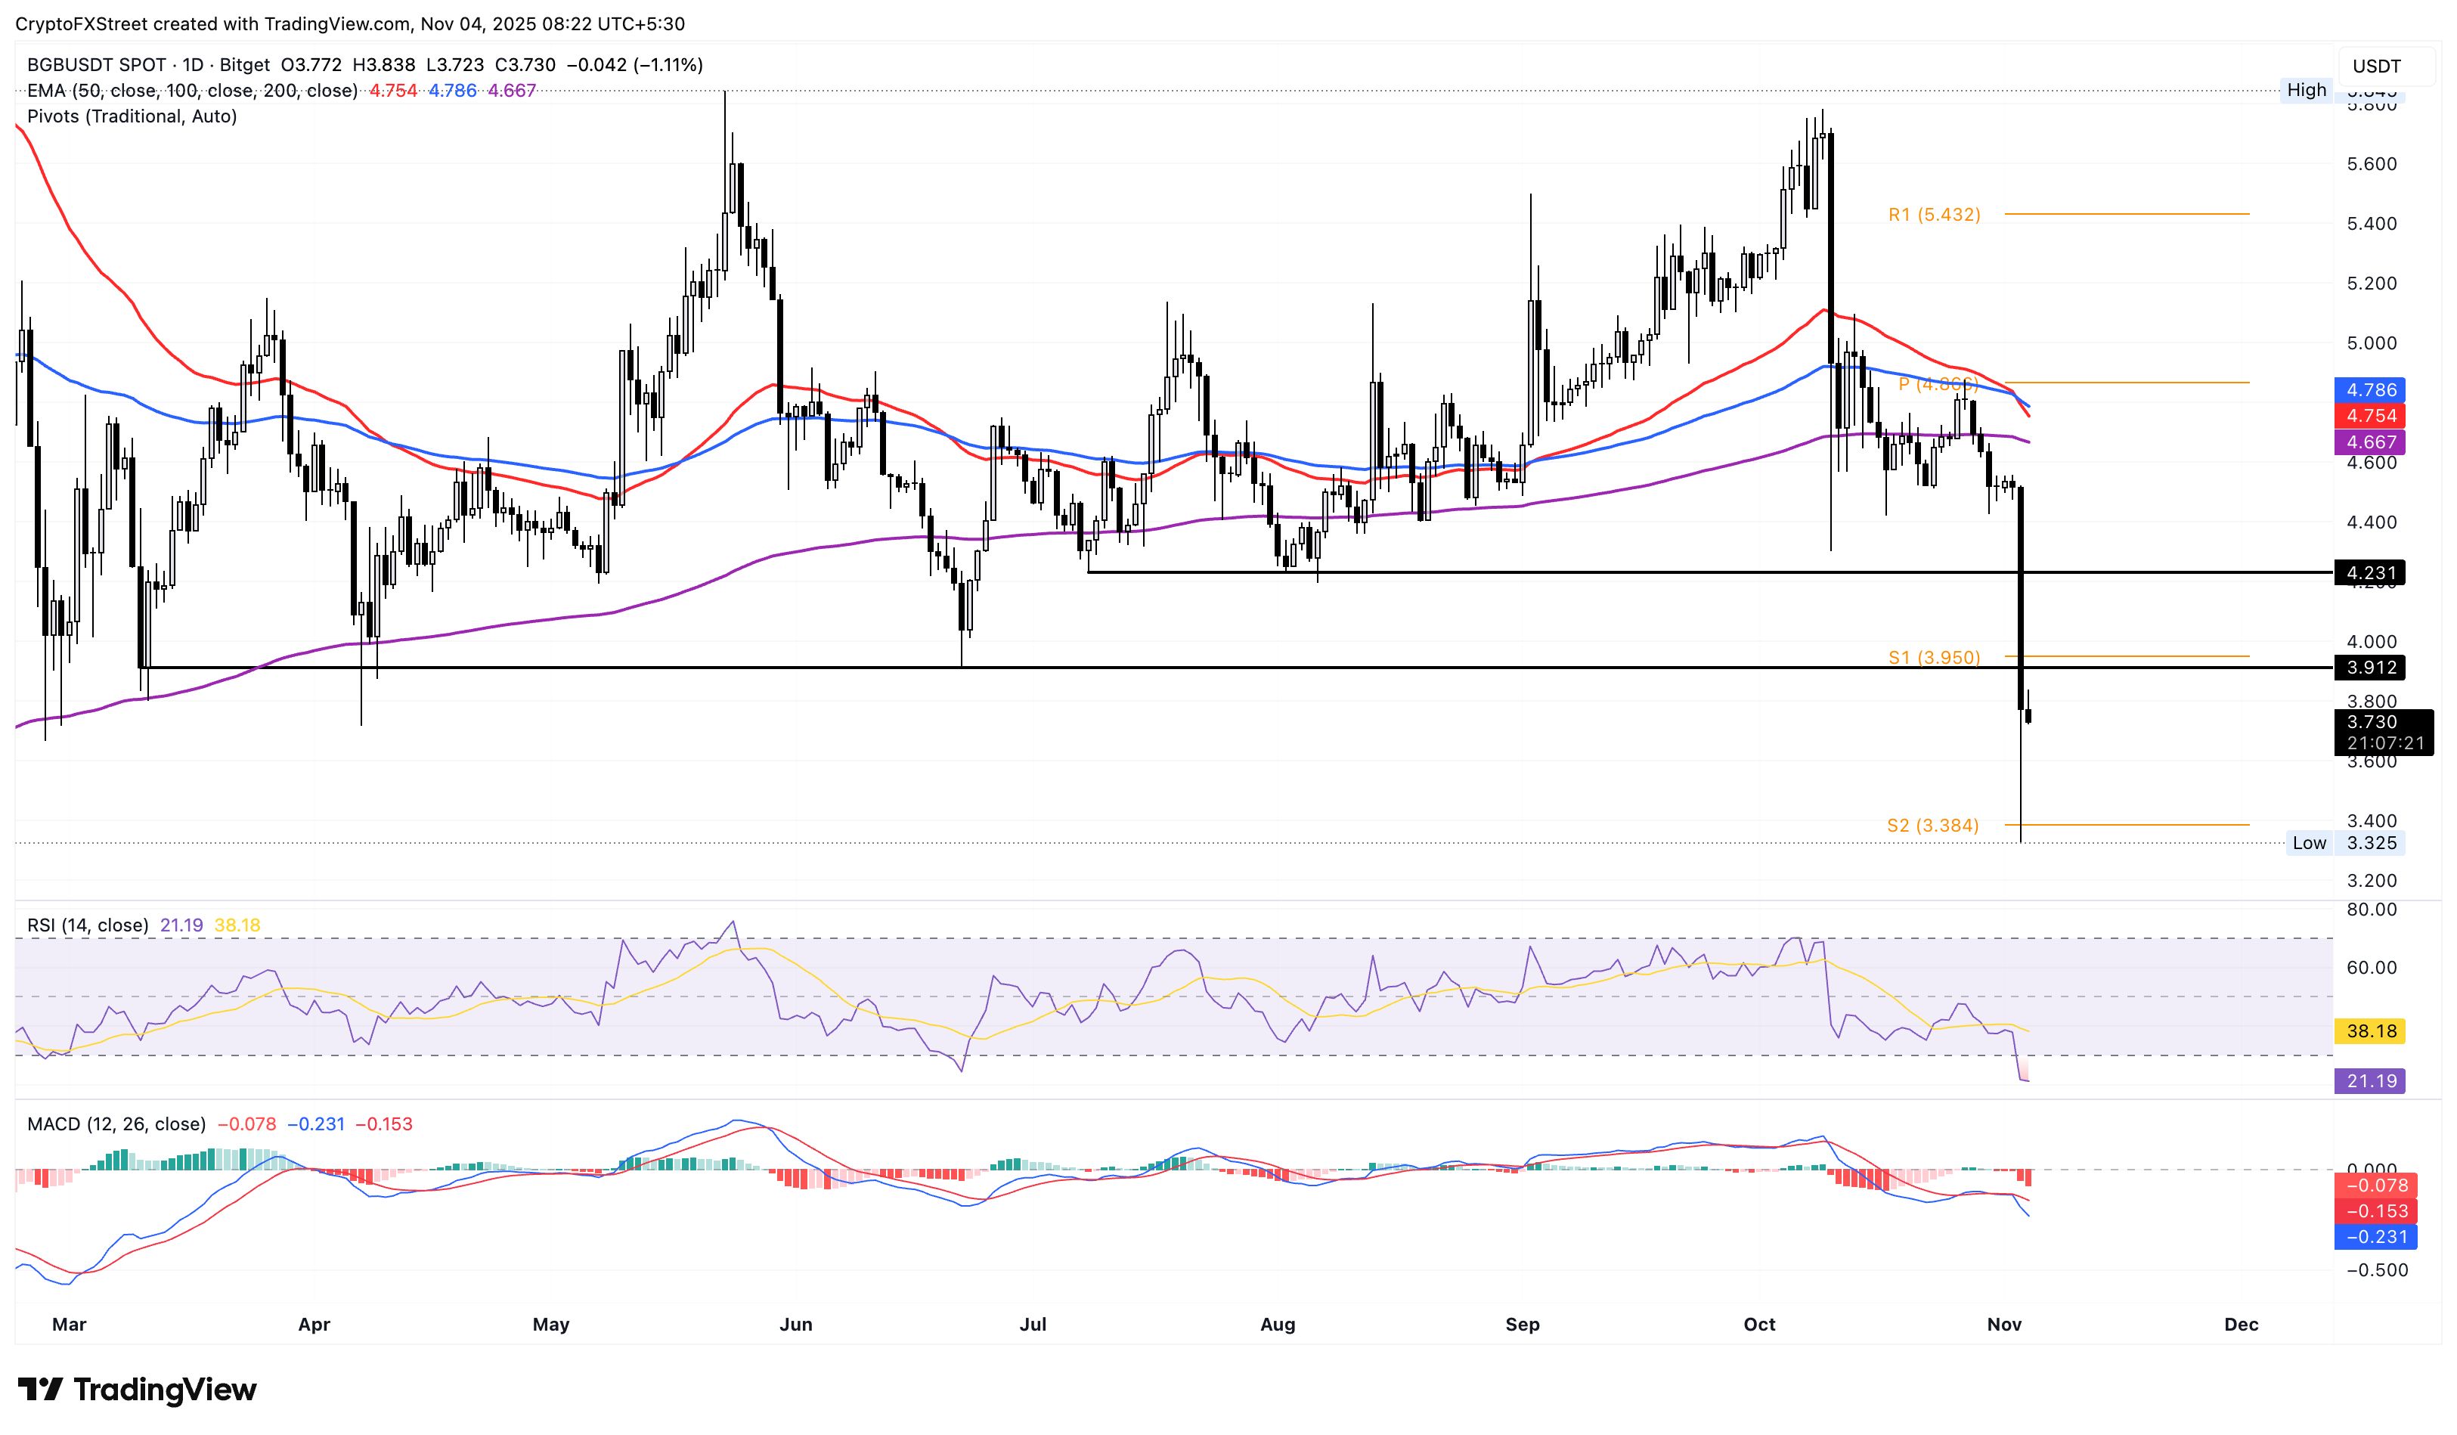Click the red 4.754 EMA price tag
The width and height of the screenshot is (2457, 1435).
pyautogui.click(x=2370, y=417)
